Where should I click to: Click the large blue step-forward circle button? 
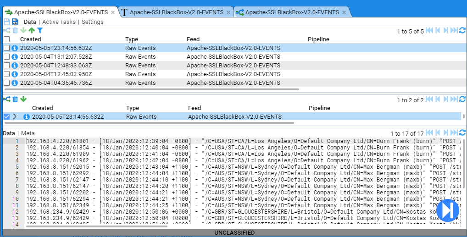click(447, 211)
